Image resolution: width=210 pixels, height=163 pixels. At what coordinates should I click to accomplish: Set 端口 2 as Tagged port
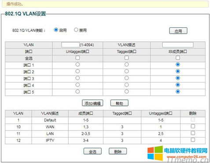click(126, 71)
